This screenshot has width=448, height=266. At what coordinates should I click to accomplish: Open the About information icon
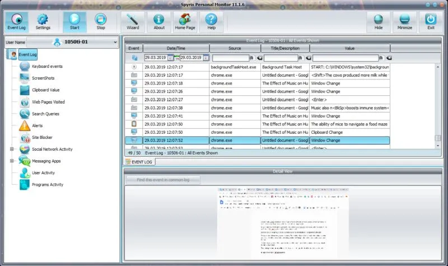tap(159, 22)
